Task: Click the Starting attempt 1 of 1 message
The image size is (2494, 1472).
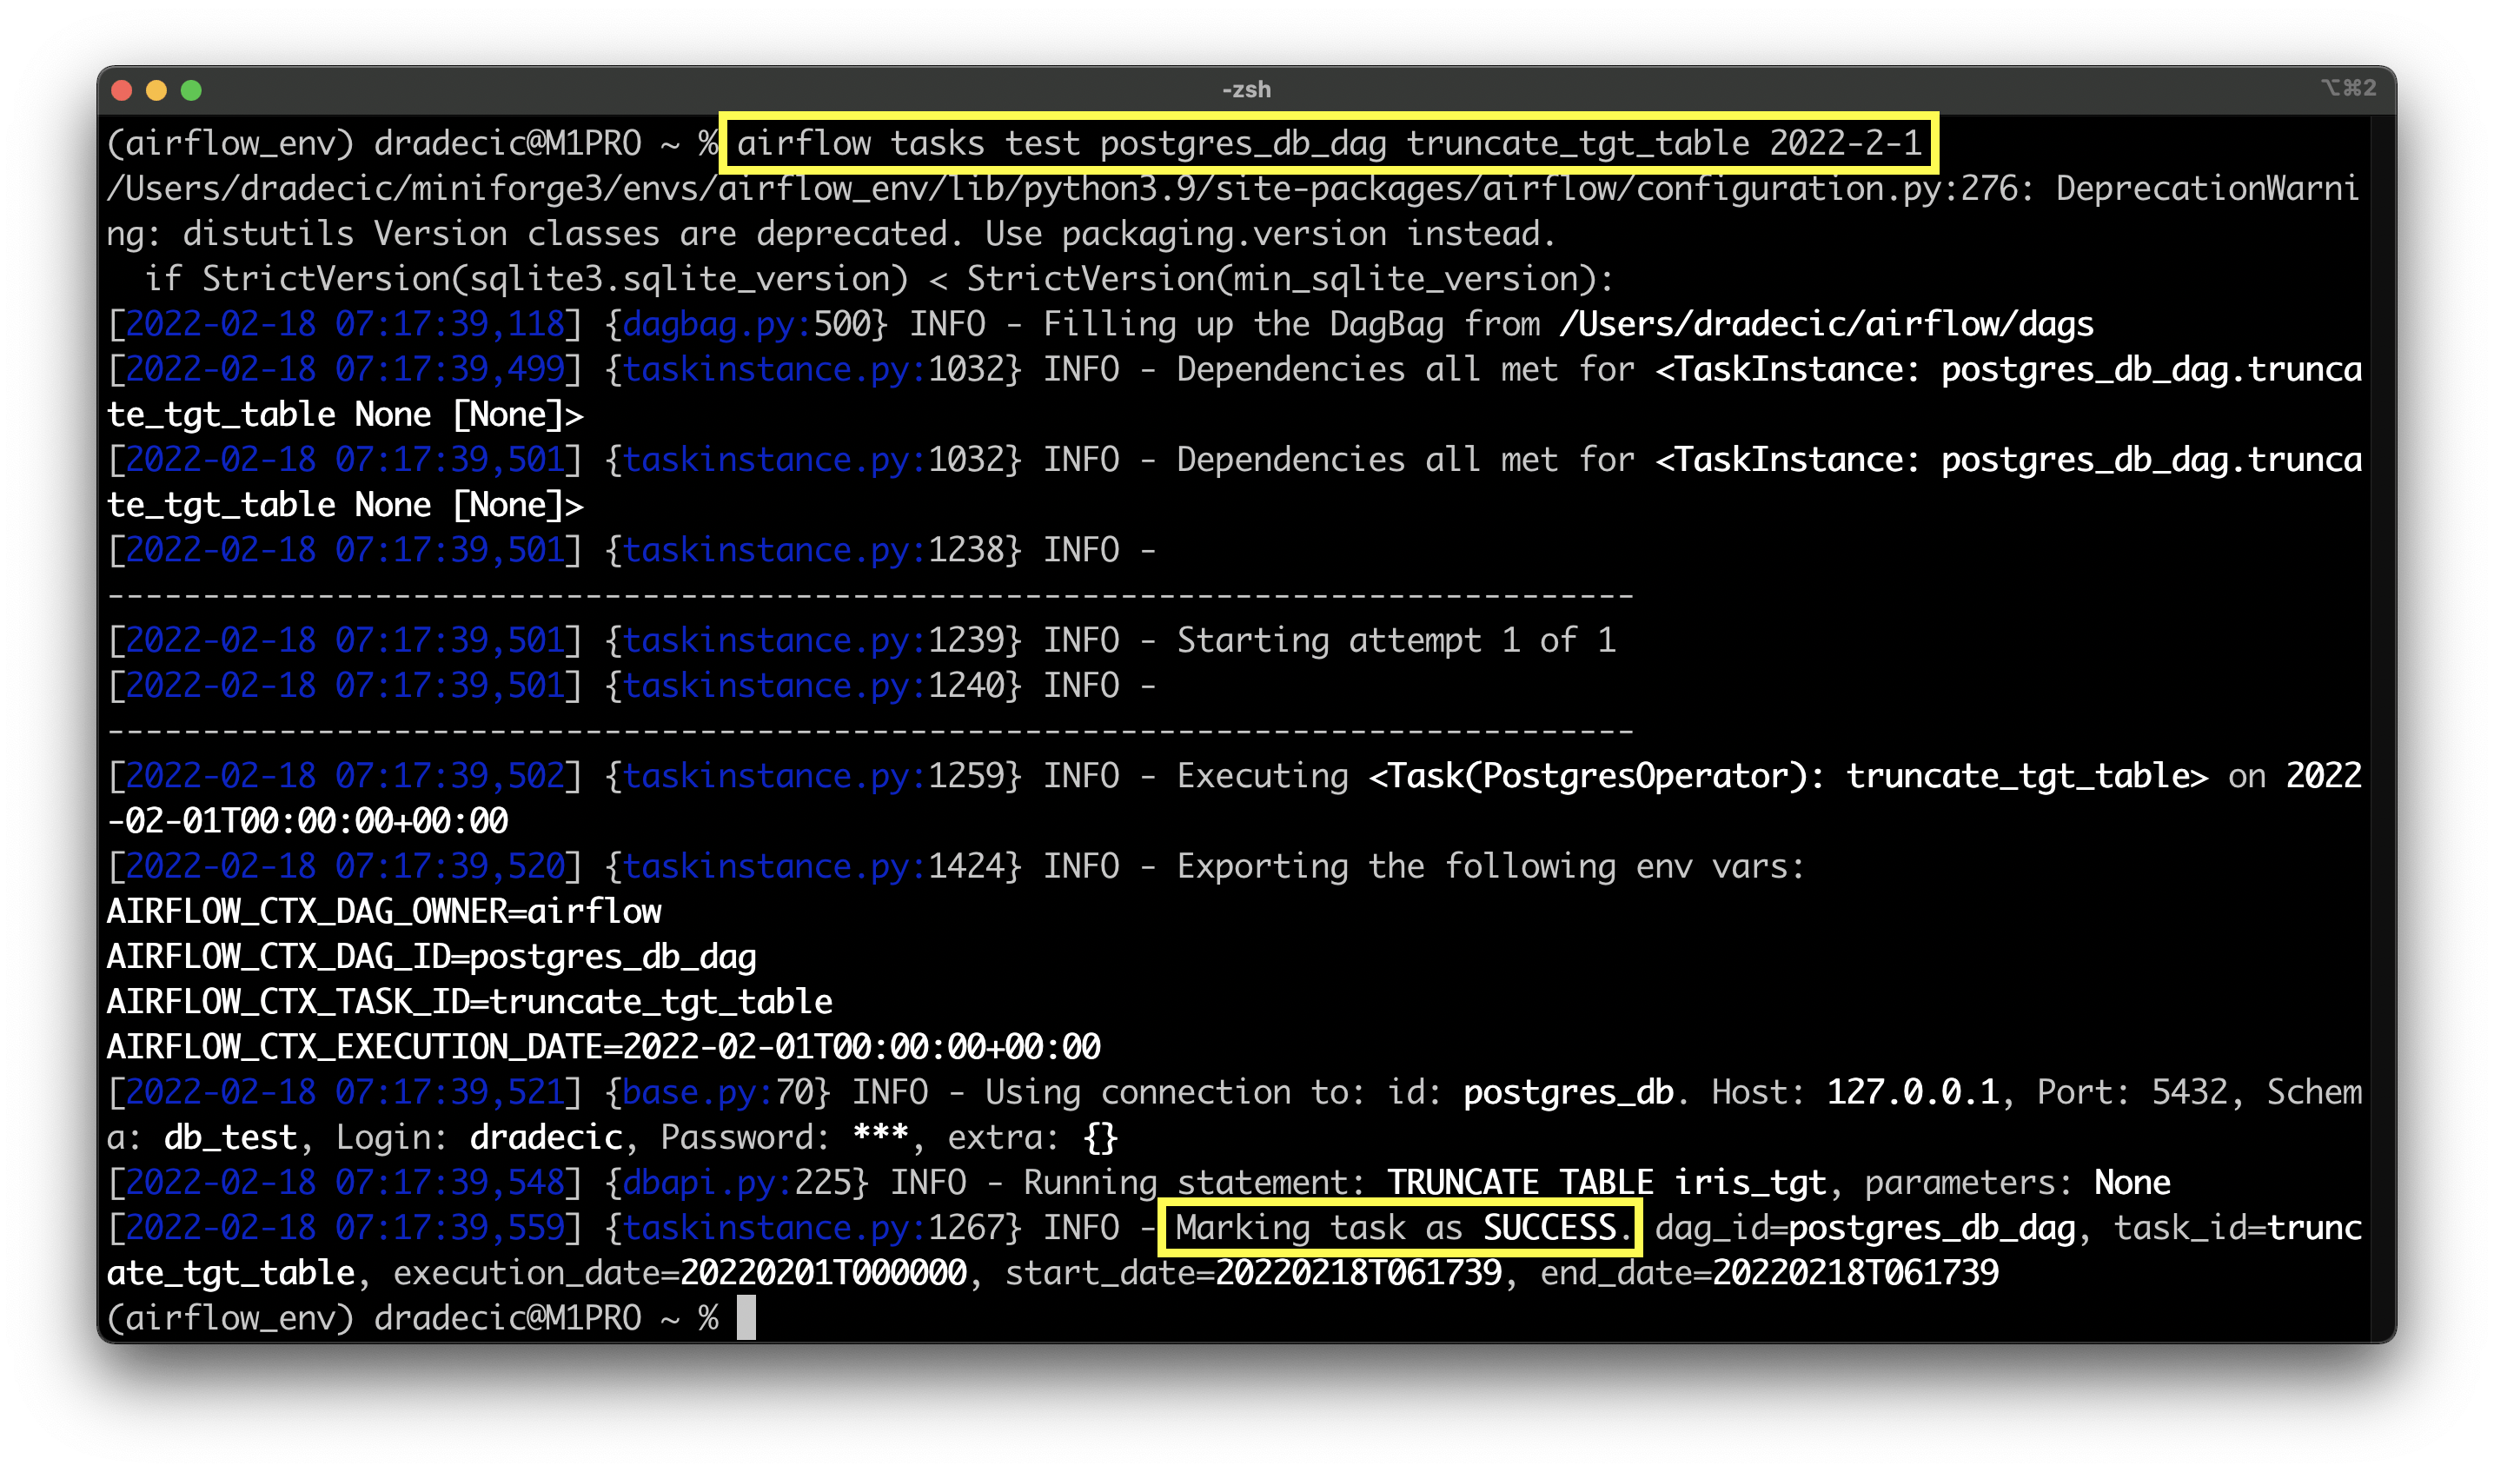Action: (1396, 640)
